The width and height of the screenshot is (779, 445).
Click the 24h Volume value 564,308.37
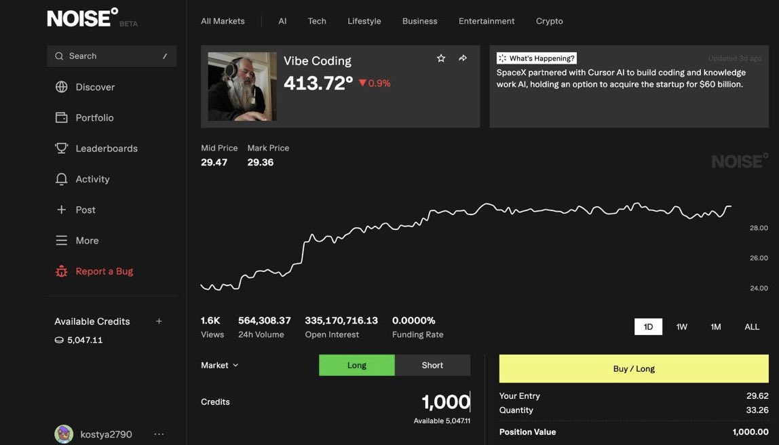tap(265, 321)
